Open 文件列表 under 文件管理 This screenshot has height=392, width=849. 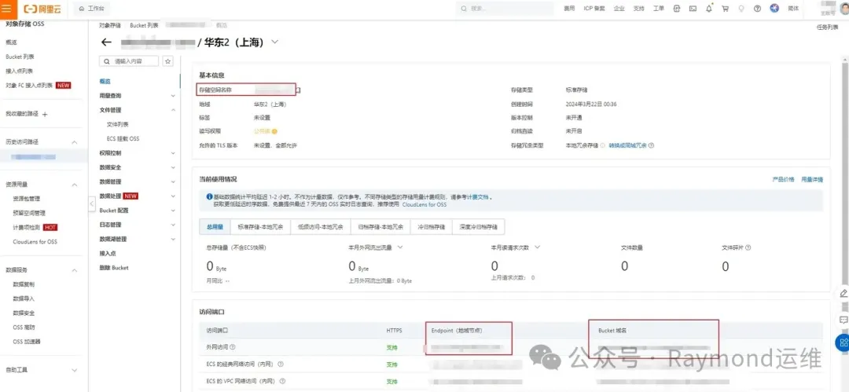[117, 125]
